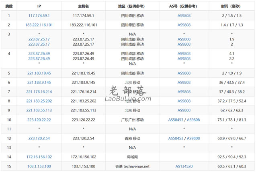Click AS9808 link in hop 2 row

pyautogui.click(x=184, y=25)
